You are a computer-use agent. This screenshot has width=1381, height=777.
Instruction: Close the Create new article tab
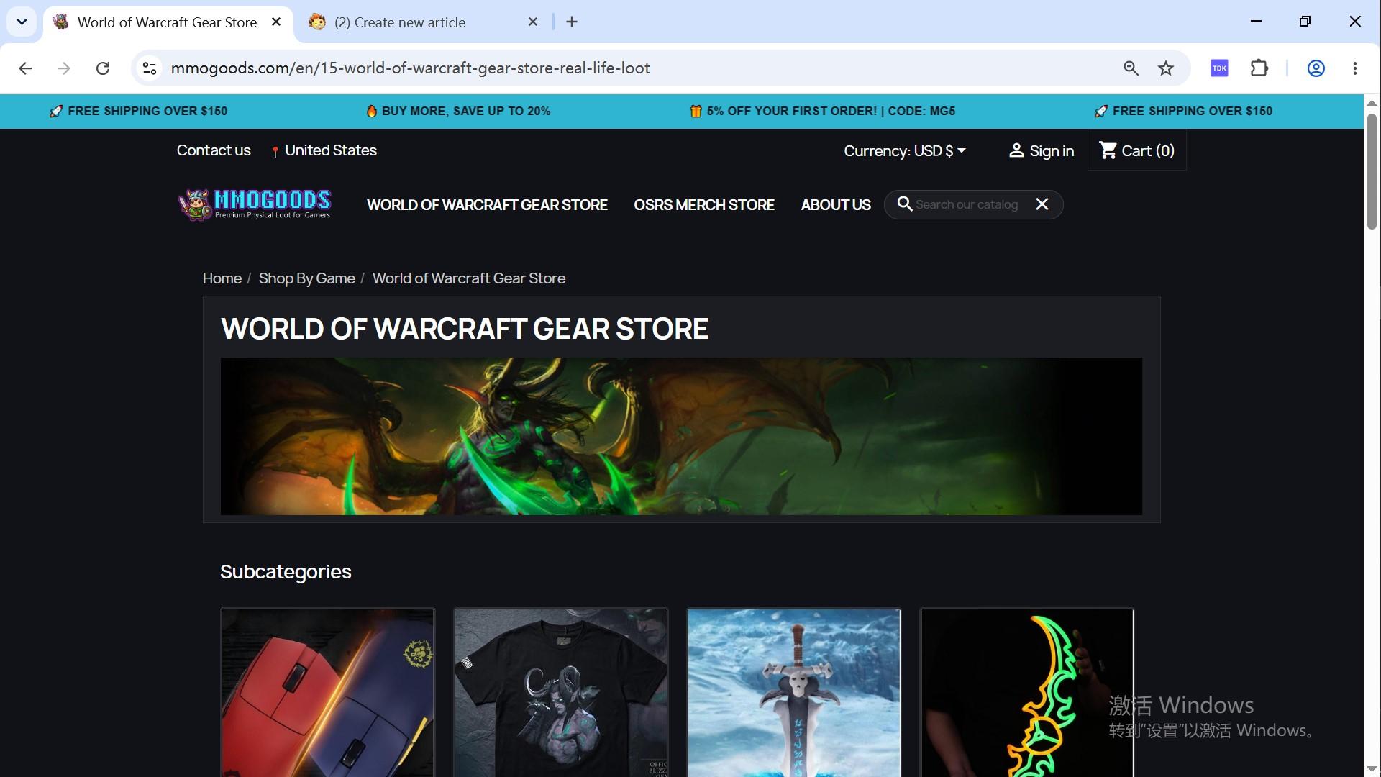pos(533,22)
